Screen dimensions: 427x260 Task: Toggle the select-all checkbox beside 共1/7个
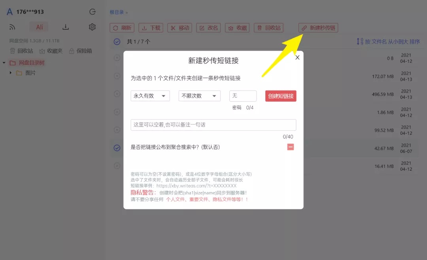(x=117, y=41)
